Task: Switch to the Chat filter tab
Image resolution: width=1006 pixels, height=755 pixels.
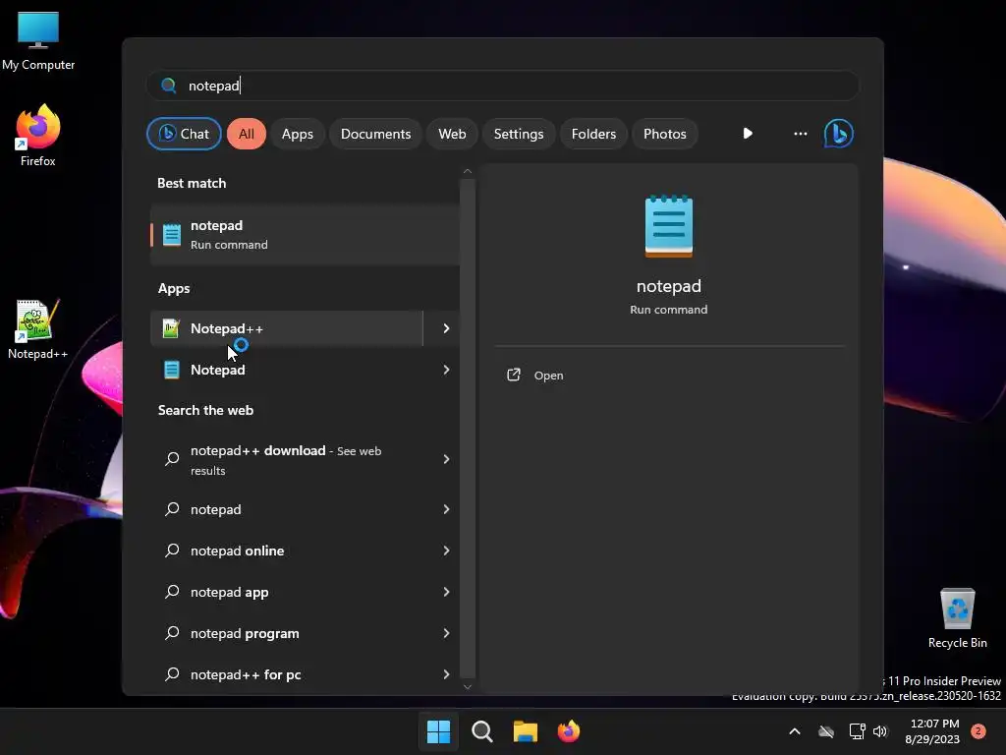Action: click(184, 134)
